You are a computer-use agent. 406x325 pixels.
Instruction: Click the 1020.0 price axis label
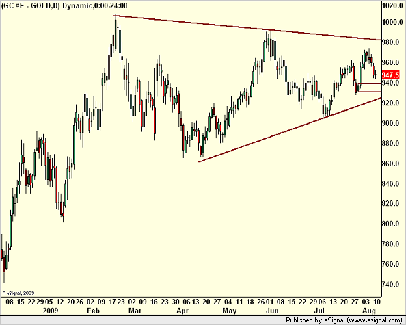392,5
